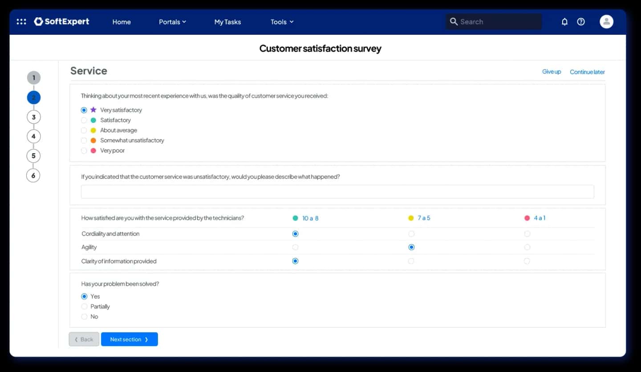Viewport: 641px width, 372px height.
Task: Click the search magnifier icon
Action: click(x=454, y=21)
